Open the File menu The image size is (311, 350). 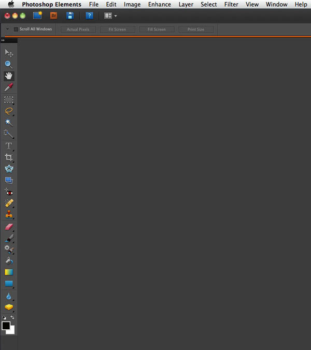click(94, 4)
